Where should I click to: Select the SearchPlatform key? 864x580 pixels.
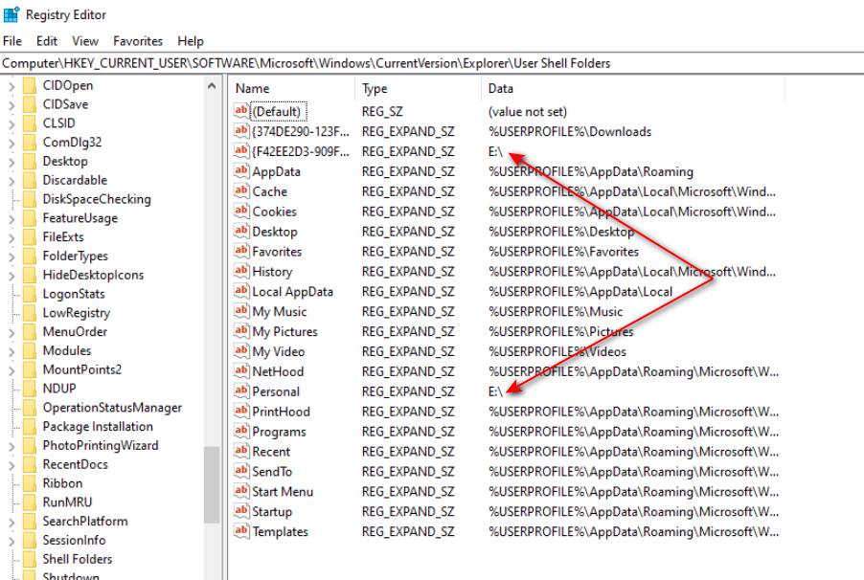(x=85, y=521)
